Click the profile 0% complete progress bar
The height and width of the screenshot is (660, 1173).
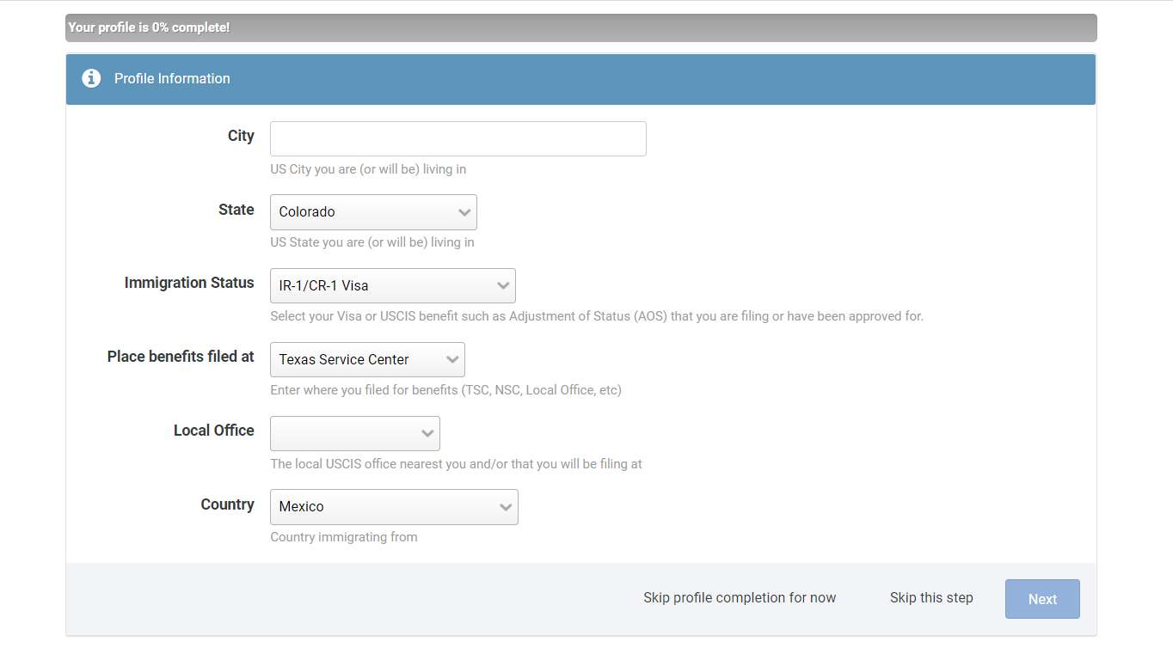pos(581,27)
